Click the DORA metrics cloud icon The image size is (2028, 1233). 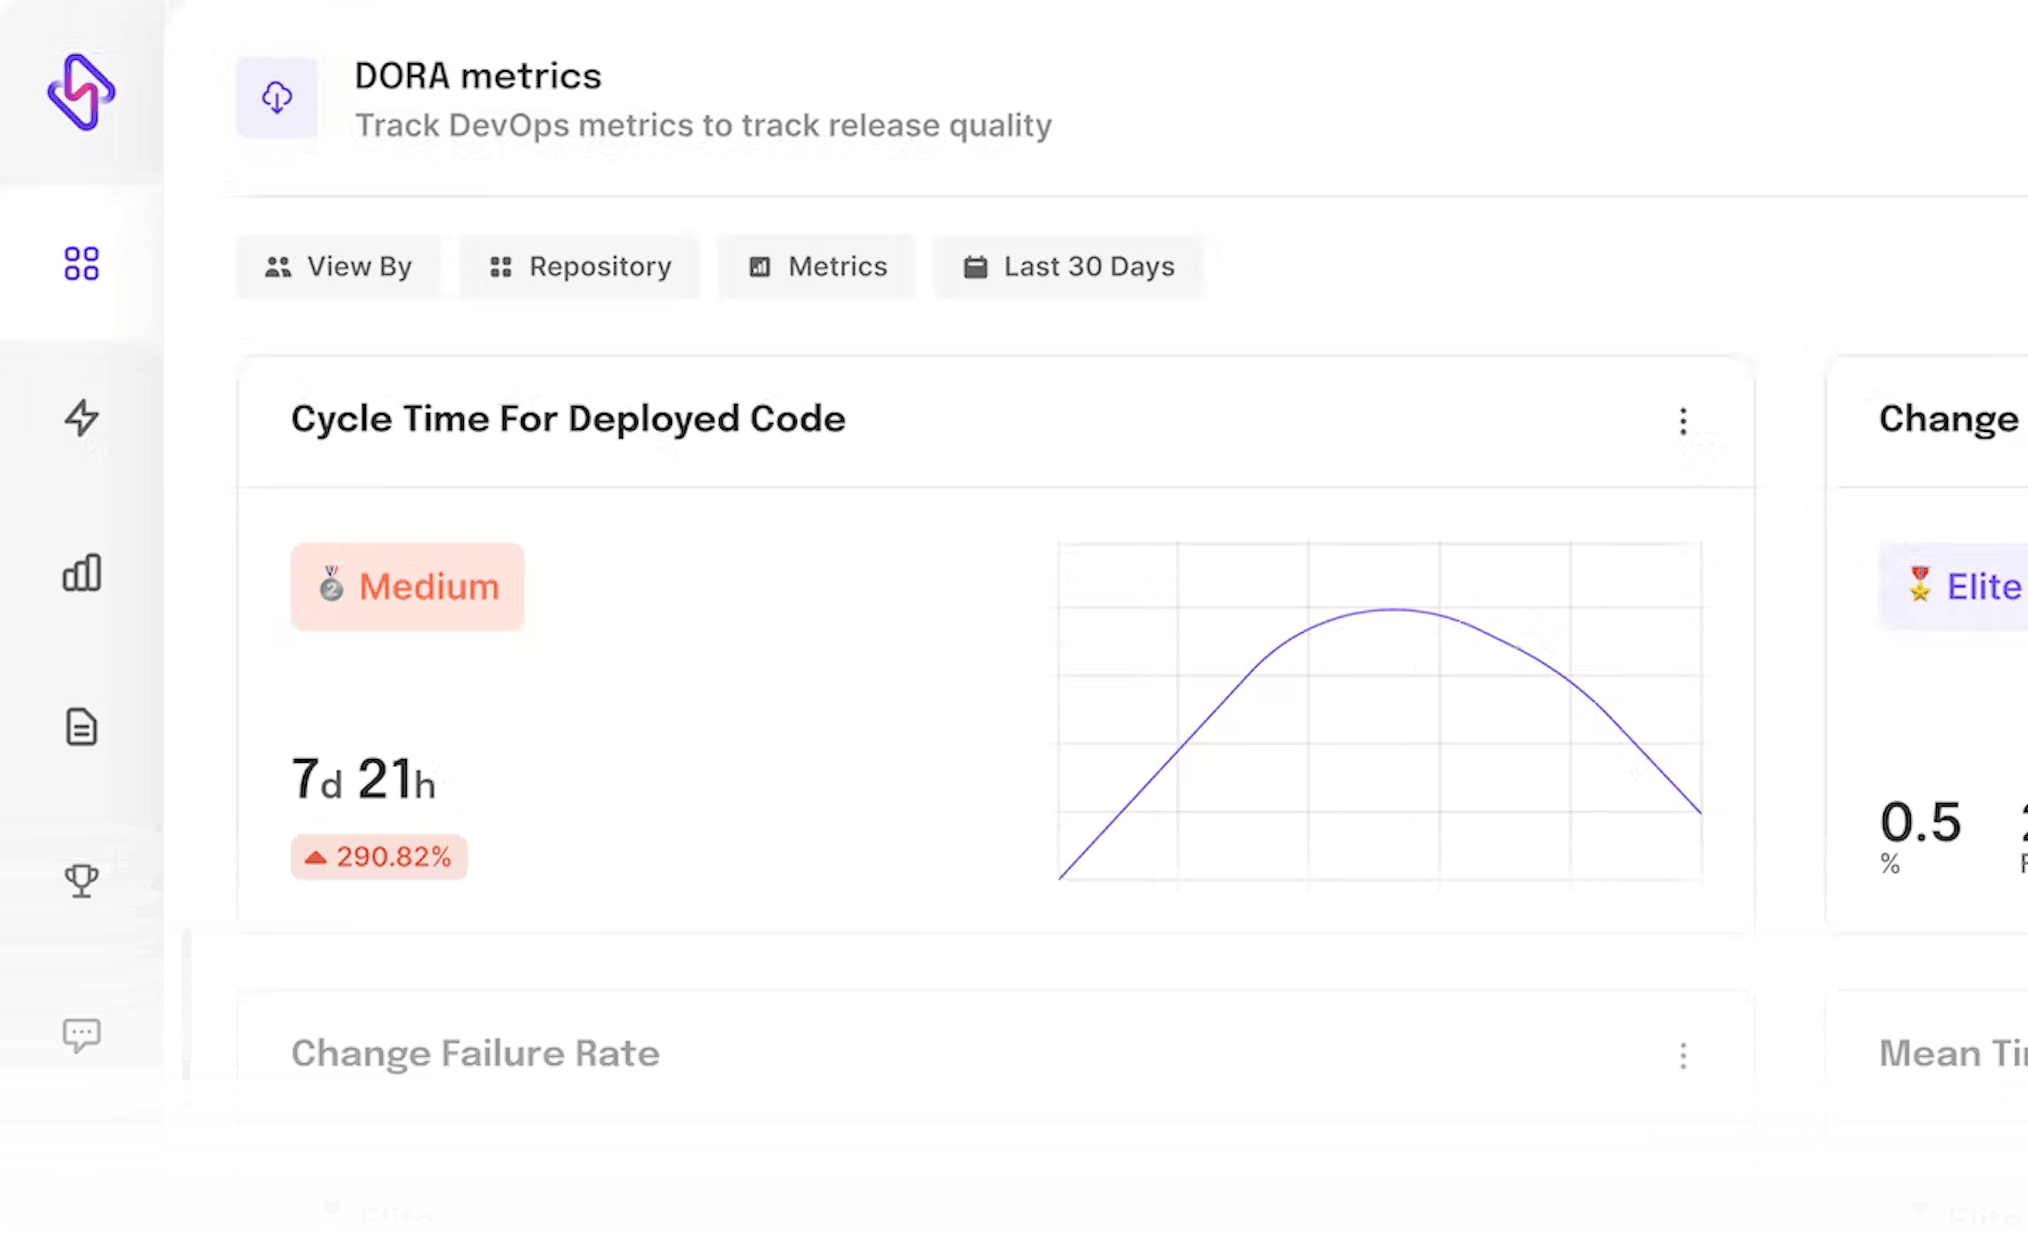pyautogui.click(x=277, y=97)
